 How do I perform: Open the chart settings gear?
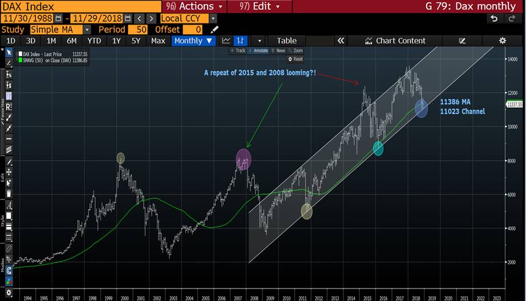[x=502, y=40]
